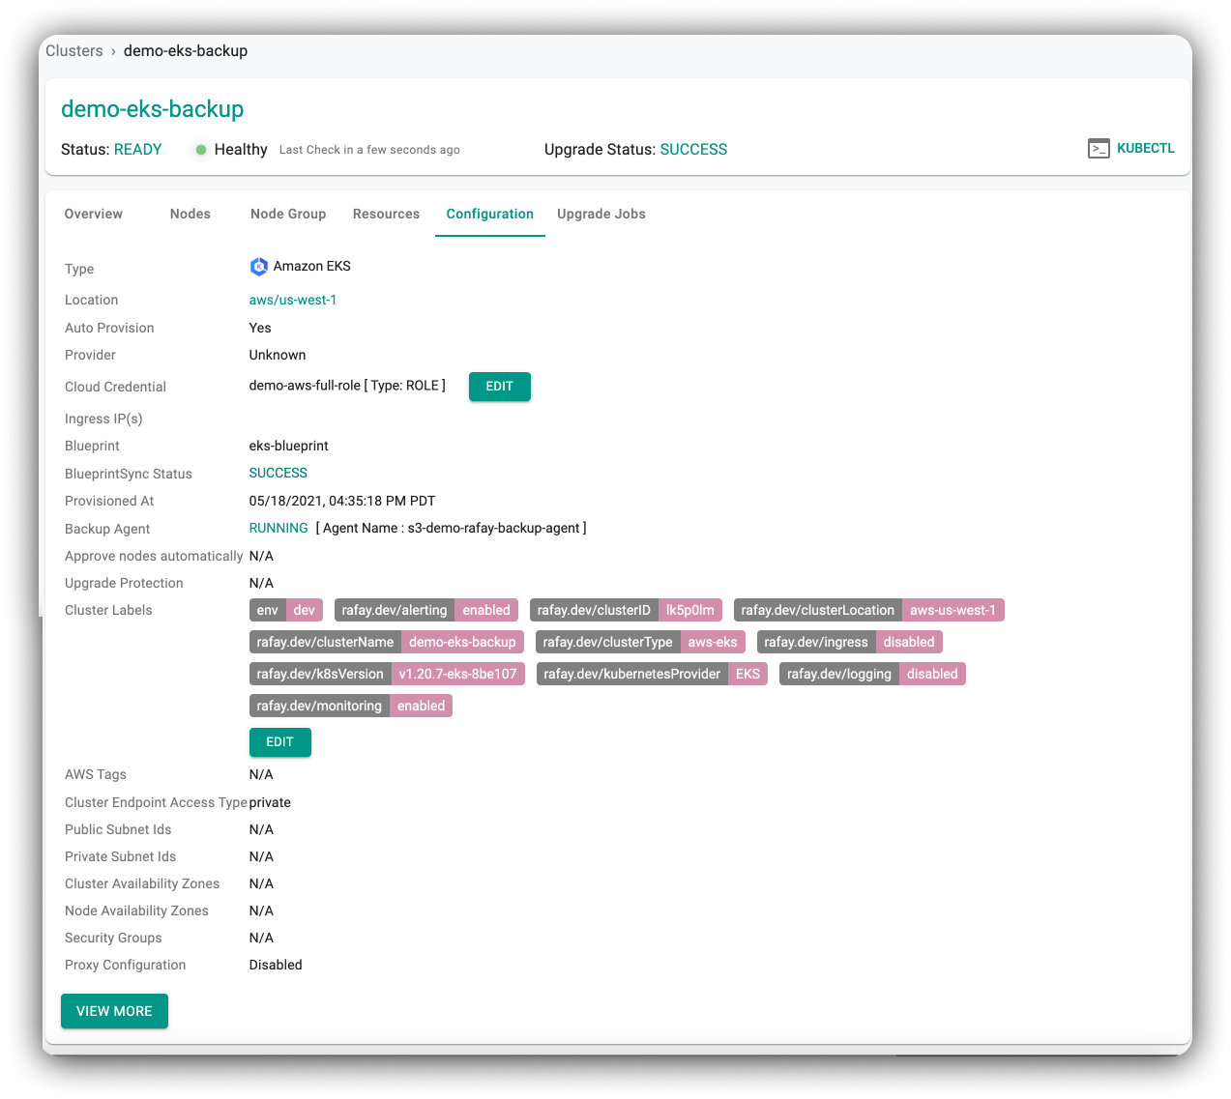Click the AWS Tags N/A value
Viewport: 1231px width, 1099px height.
coord(261,774)
